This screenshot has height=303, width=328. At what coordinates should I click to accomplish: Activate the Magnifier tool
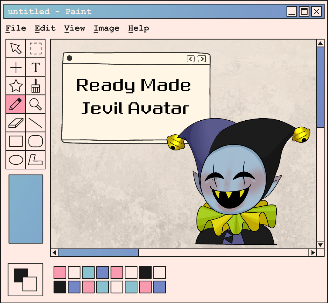(x=36, y=105)
